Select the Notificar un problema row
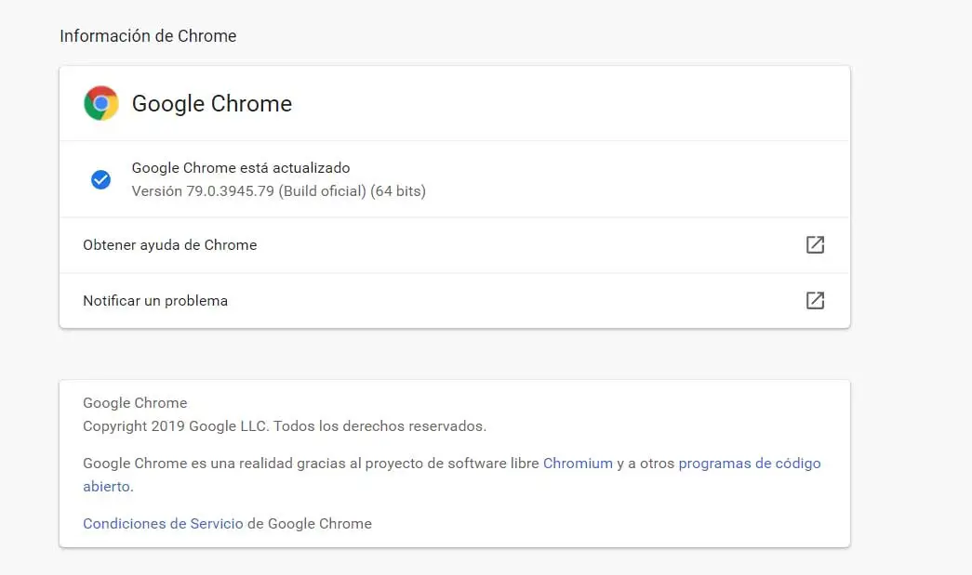 [x=155, y=301]
